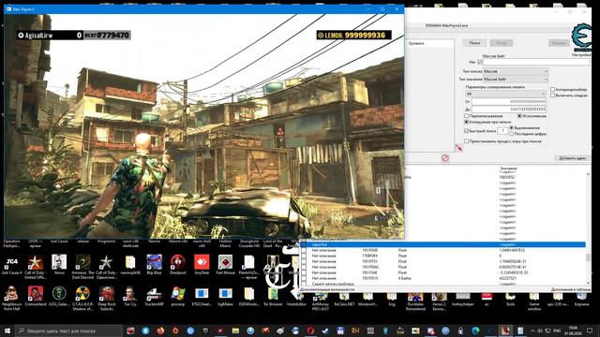This screenshot has width=600, height=337.
Task: Open GOG Galaxy desktop icon
Action: click(59, 296)
